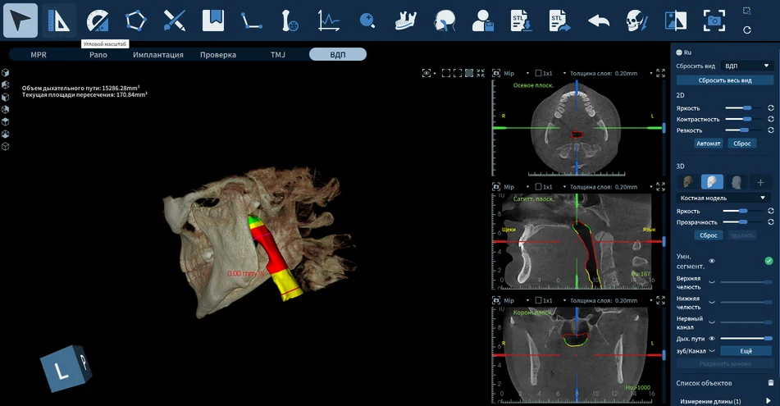Viewport: 780px width, 406px height.
Task: Open the skull editing tool
Action: click(x=636, y=21)
